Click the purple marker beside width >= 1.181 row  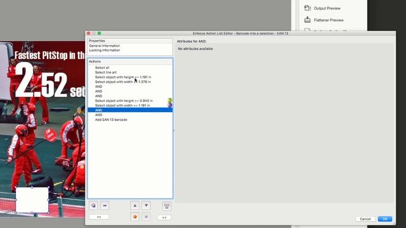click(x=169, y=105)
